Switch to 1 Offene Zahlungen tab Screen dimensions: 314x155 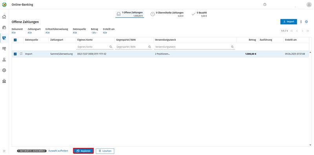[x=130, y=14]
